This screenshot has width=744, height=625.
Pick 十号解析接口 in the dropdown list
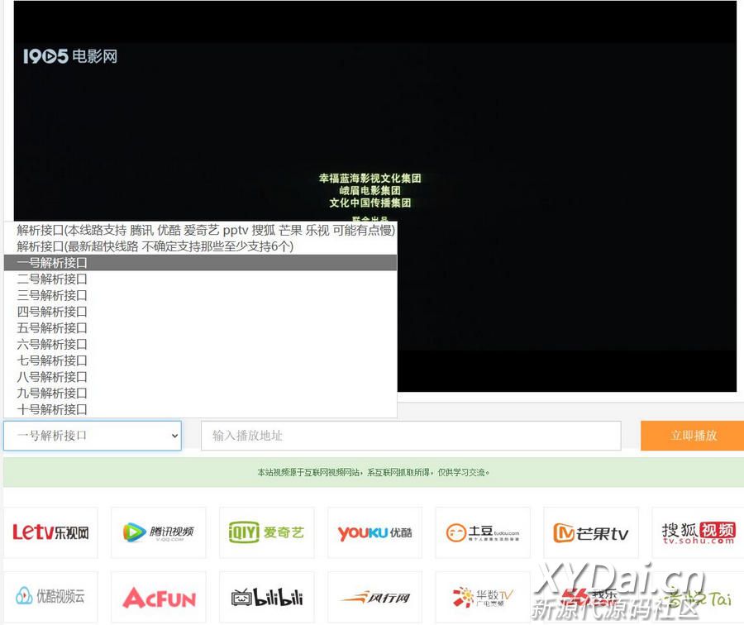52,409
